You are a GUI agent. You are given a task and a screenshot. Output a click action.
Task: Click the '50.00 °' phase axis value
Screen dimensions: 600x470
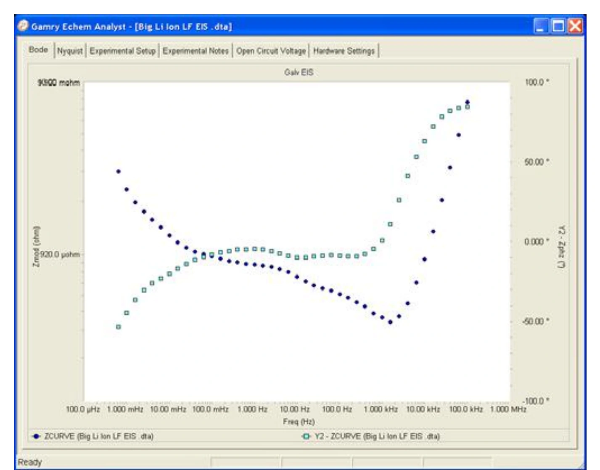537,162
